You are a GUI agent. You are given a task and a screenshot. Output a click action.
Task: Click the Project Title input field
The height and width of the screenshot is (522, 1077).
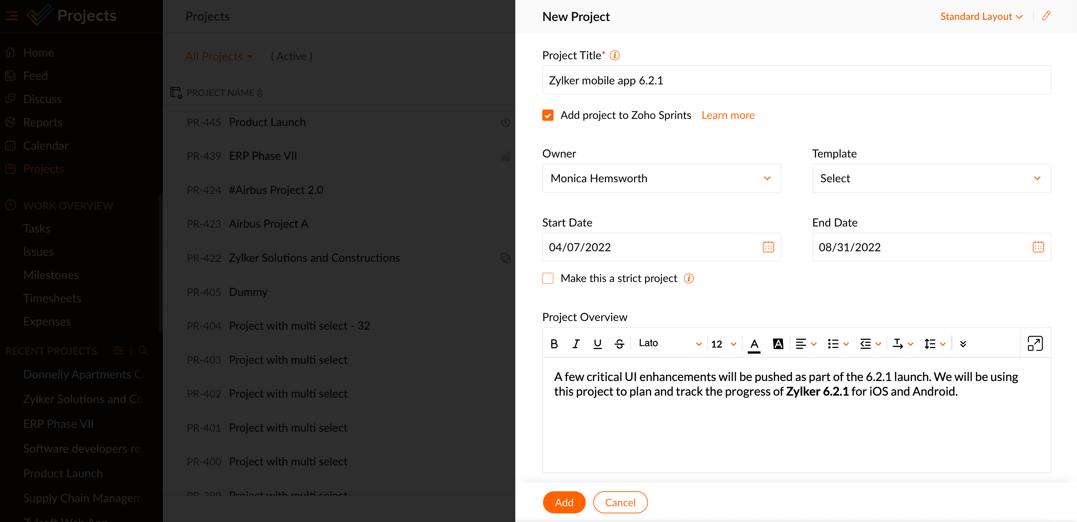click(796, 80)
